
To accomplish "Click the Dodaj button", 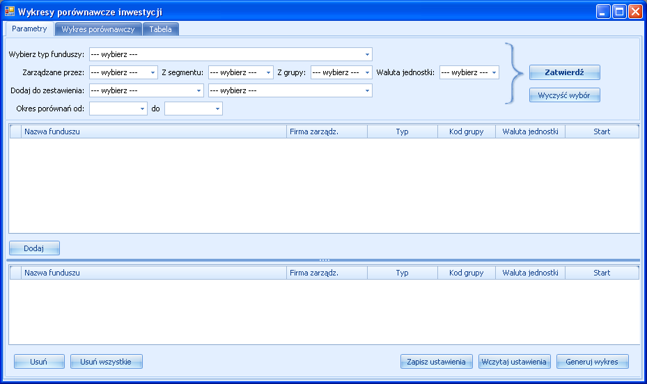I will pos(34,248).
